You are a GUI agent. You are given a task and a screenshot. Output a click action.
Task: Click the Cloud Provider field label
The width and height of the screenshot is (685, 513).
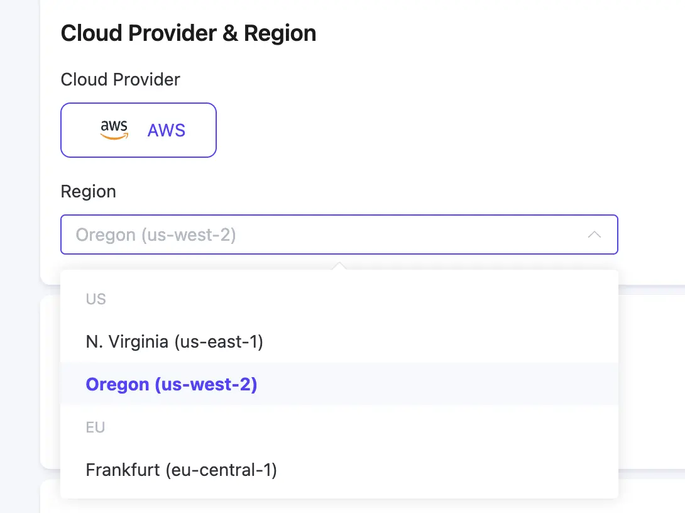click(x=120, y=80)
